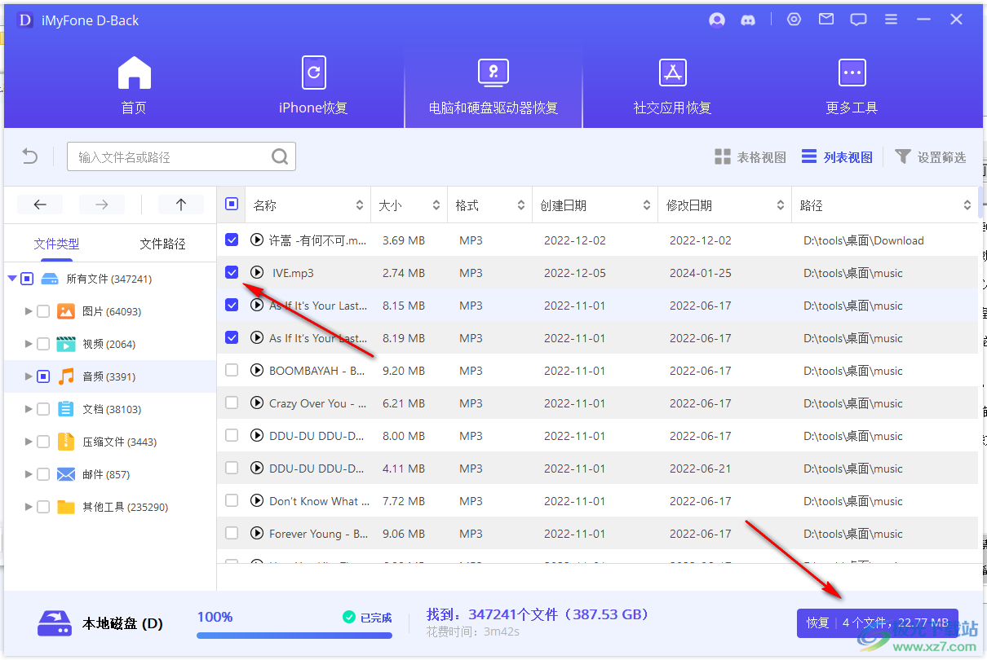Open the 社交应用恢复 social app recovery icon
Image resolution: width=987 pixels, height=660 pixels.
coord(672,73)
